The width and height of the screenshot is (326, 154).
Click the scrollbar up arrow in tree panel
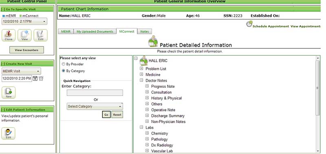318,58
